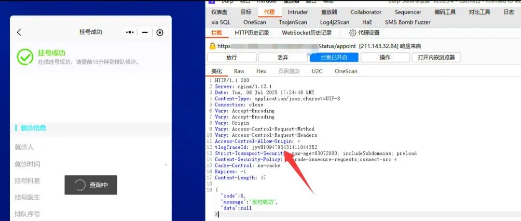Click the tlogTraceId header value
Screen dimensions: 521x221
coord(285,147)
